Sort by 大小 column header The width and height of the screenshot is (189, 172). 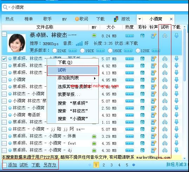(111, 27)
